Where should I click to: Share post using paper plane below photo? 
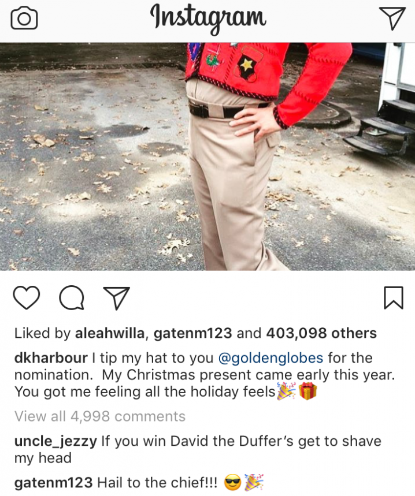(117, 298)
